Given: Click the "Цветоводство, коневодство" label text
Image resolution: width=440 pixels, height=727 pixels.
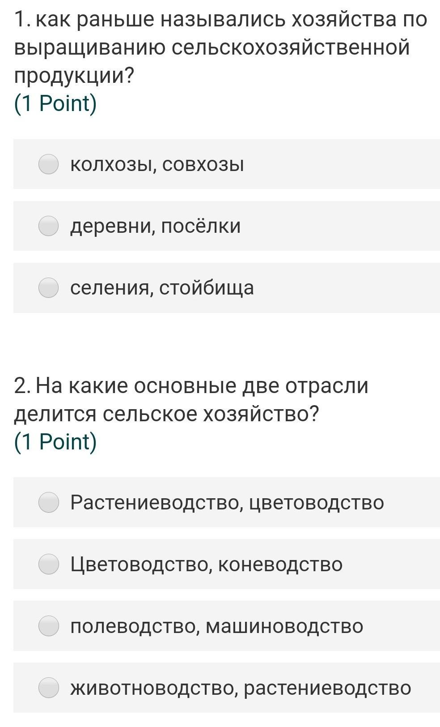Looking at the screenshot, I should 206,564.
